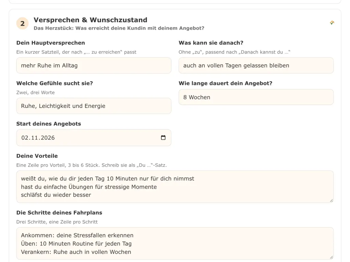Click the line 'schläfst du wieder besser'
Image resolution: width=350 pixels, height=262 pixels.
[x=56, y=195]
